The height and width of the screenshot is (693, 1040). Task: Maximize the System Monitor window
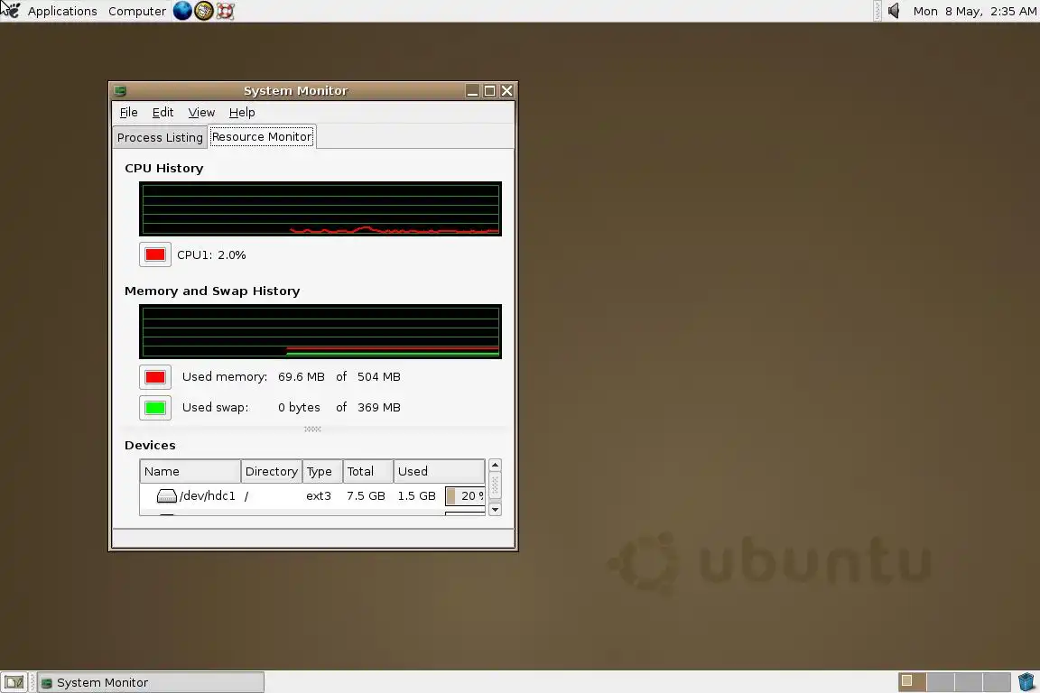tap(489, 91)
